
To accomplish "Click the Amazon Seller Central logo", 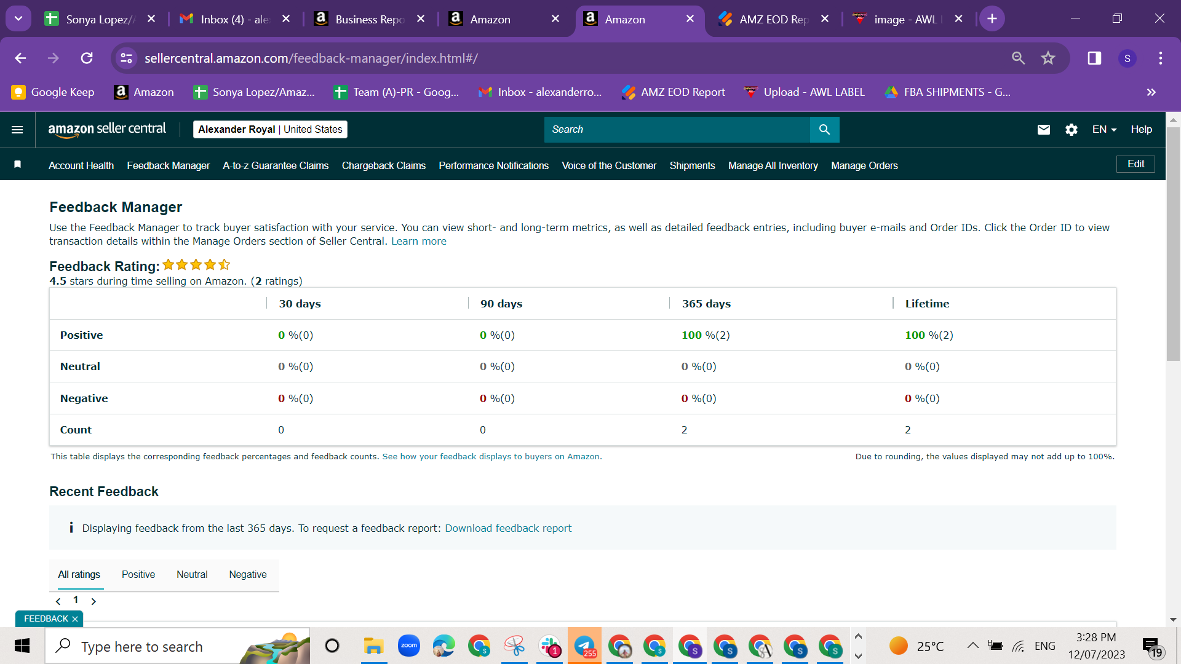I will (107, 130).
